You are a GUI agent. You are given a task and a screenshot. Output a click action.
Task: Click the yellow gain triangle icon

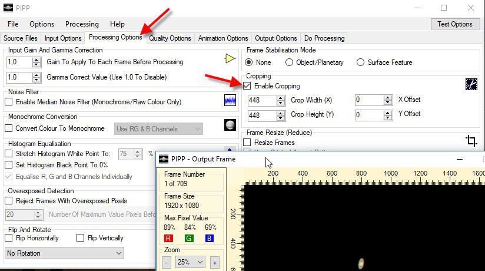230,59
